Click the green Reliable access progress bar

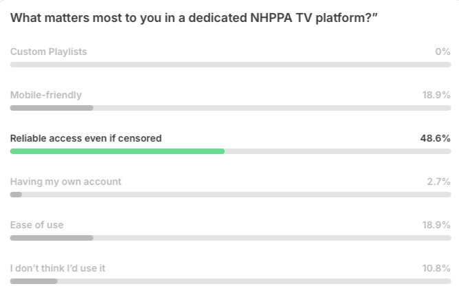[117, 151]
